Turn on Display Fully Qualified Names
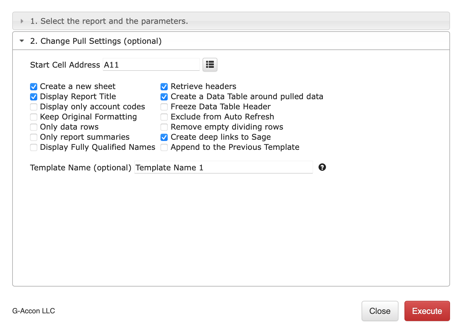The height and width of the screenshot is (330, 467). coord(34,147)
